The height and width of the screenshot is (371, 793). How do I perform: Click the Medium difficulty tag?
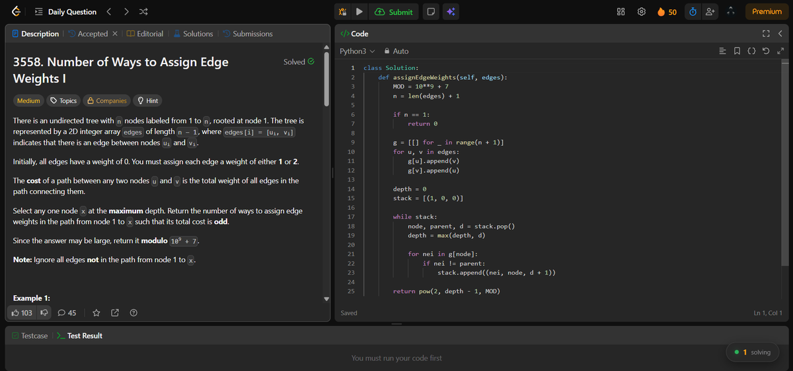click(28, 101)
